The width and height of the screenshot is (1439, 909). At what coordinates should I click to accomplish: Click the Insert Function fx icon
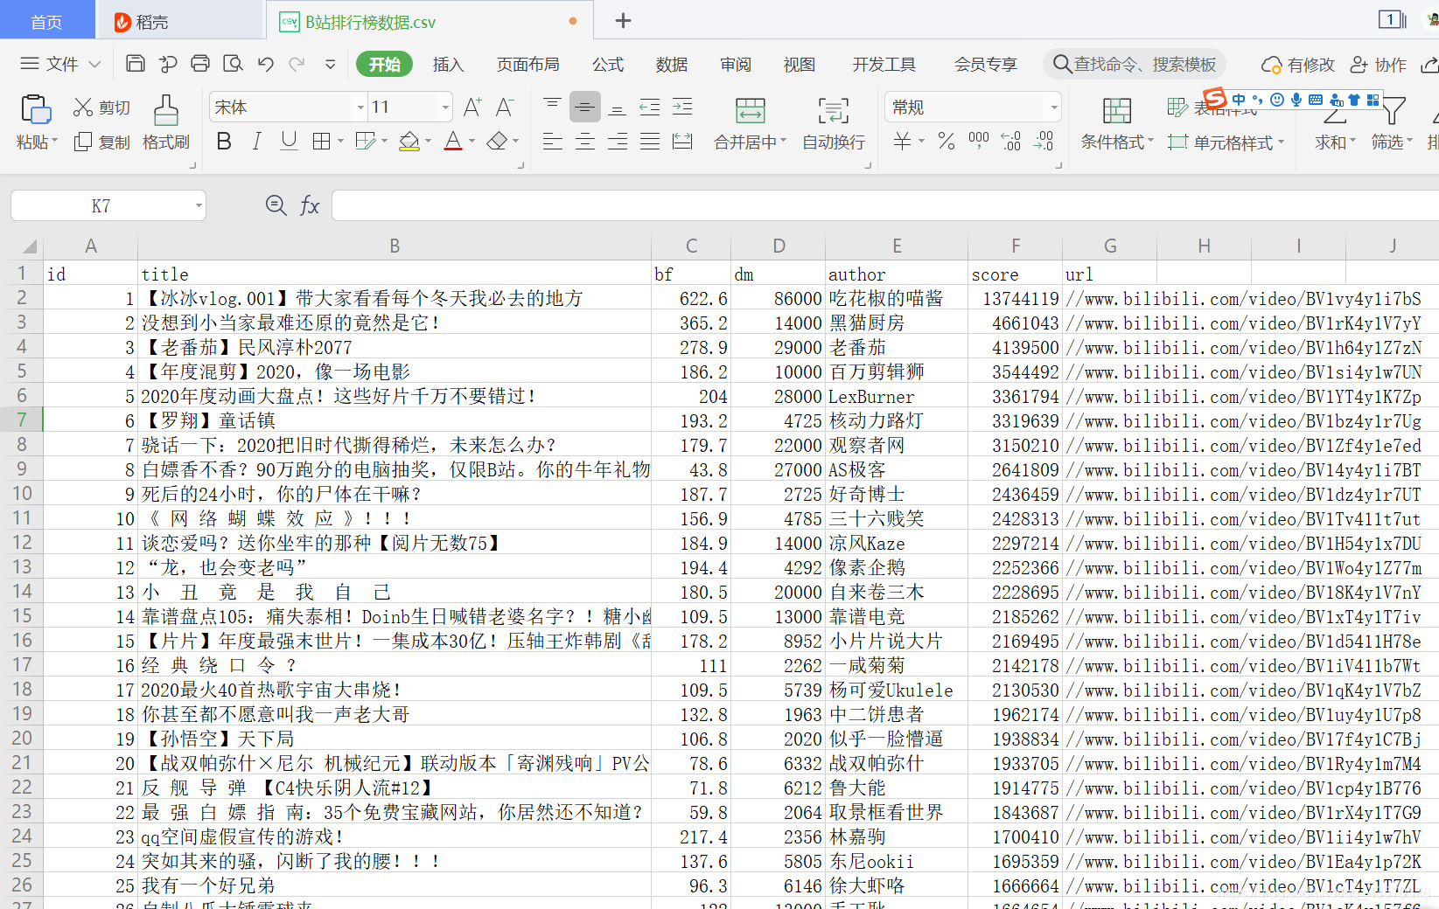pyautogui.click(x=310, y=206)
